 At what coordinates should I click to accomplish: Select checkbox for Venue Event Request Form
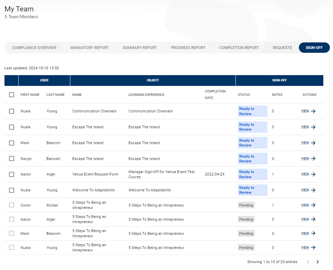point(12,174)
